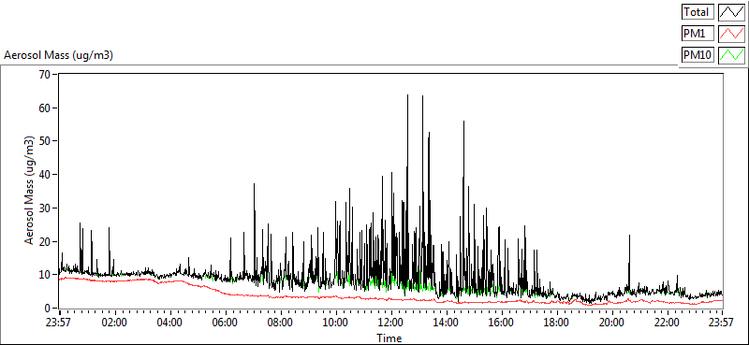
Task: Click the 16:00 time tick label
Action: pyautogui.click(x=502, y=323)
